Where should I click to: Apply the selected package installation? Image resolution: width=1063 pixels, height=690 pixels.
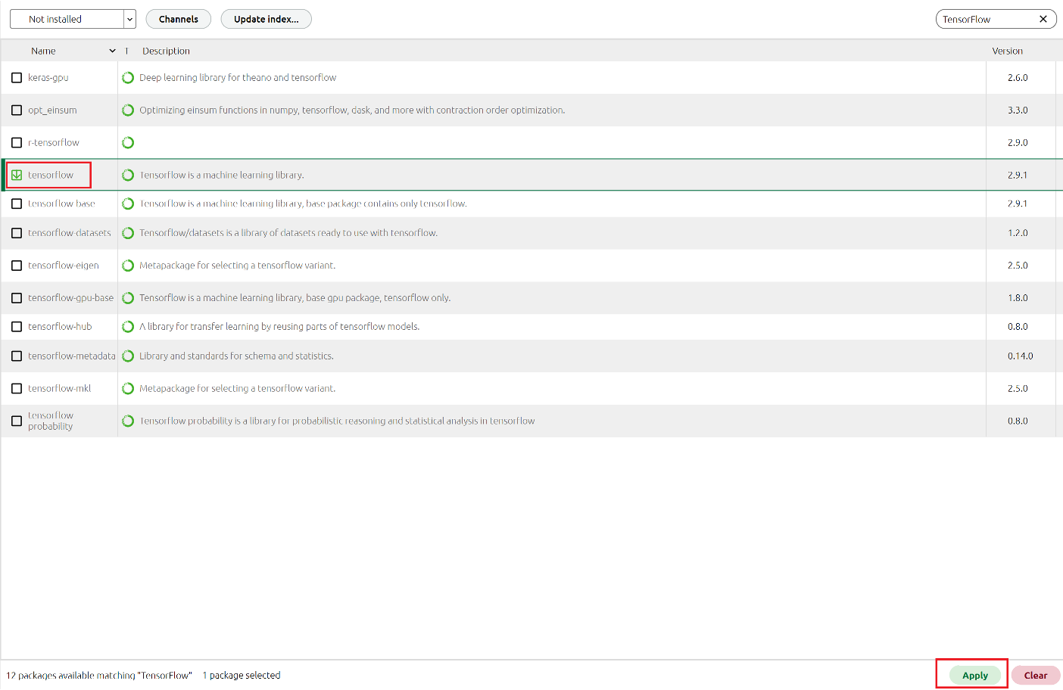[x=975, y=676]
